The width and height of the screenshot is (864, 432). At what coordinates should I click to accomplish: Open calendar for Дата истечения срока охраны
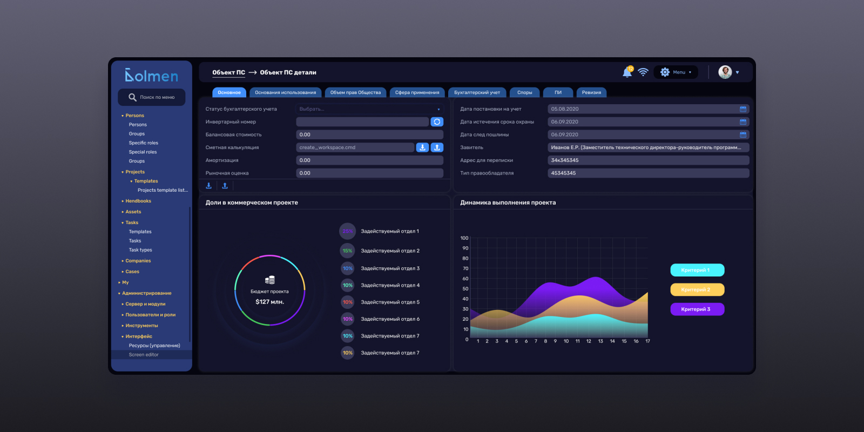[x=743, y=122]
